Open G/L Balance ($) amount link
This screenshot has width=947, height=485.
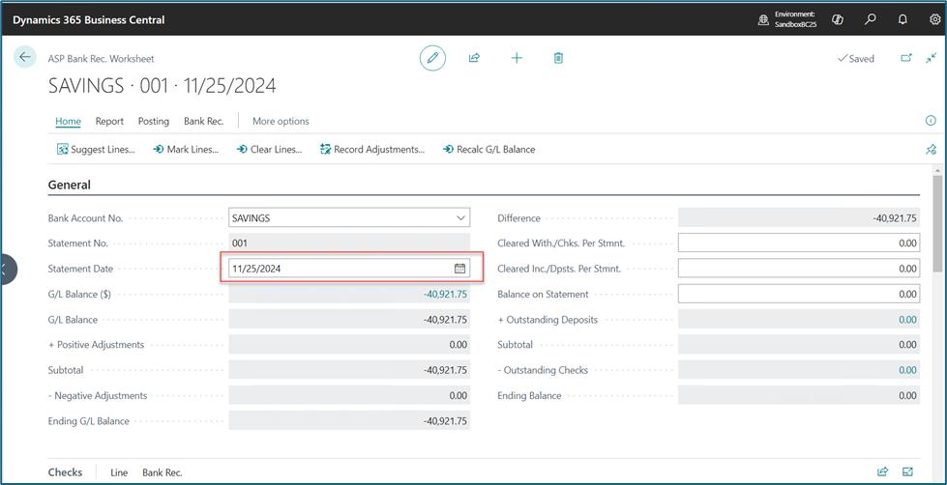pos(445,295)
